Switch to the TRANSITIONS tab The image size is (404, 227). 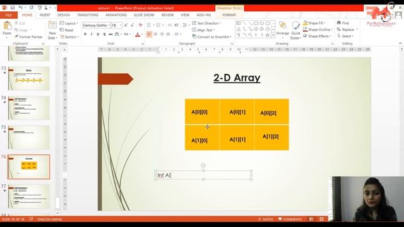pos(88,15)
